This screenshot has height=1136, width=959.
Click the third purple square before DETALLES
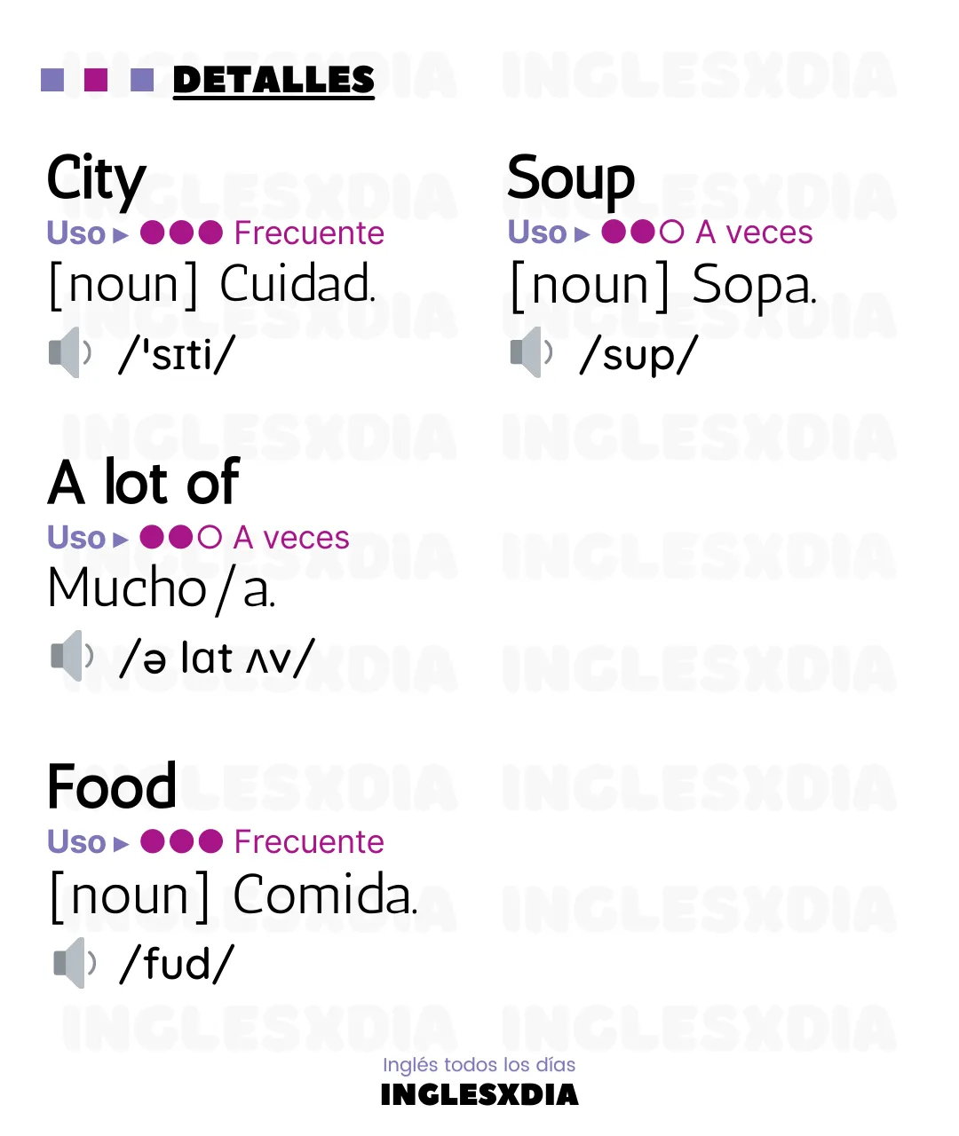(x=142, y=80)
